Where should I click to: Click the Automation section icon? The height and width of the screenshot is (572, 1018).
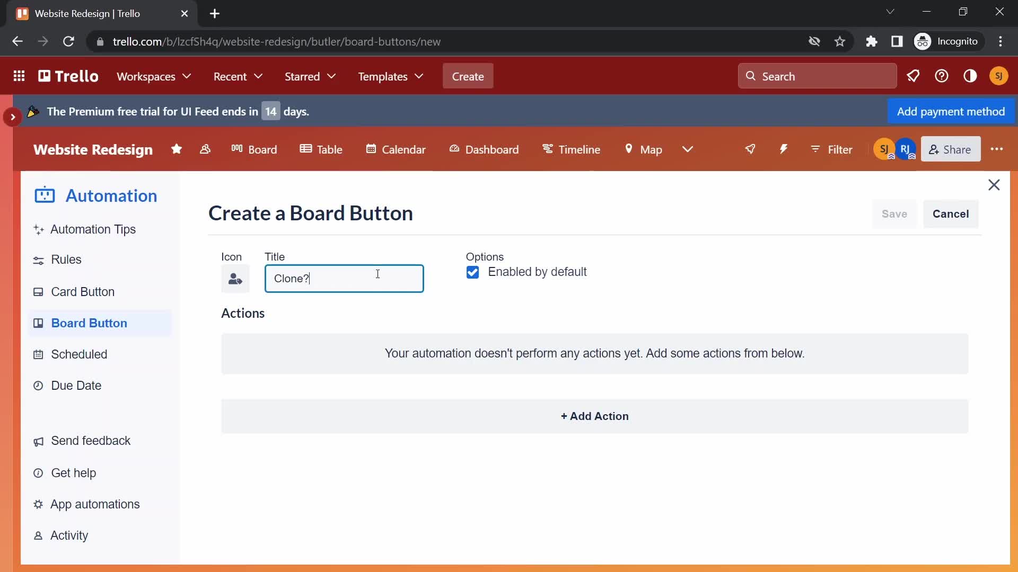(45, 195)
